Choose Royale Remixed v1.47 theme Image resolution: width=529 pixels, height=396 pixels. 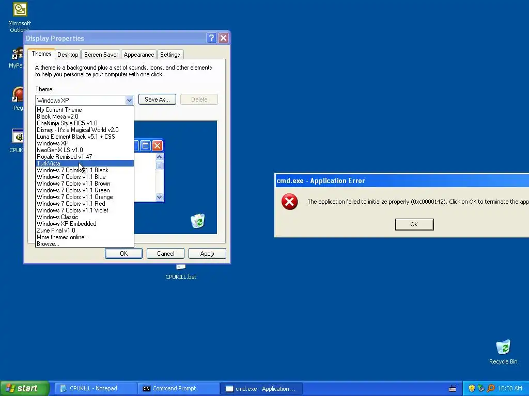85,157
